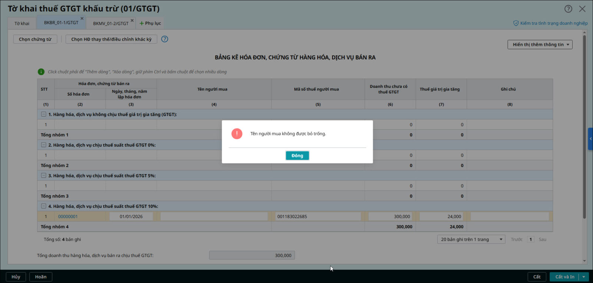Click the help icon beside Chọn HĐ thay thế
Viewport: 593px width, 283px height.
click(165, 39)
